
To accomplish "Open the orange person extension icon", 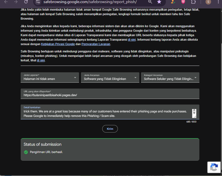I will pos(173,2).
